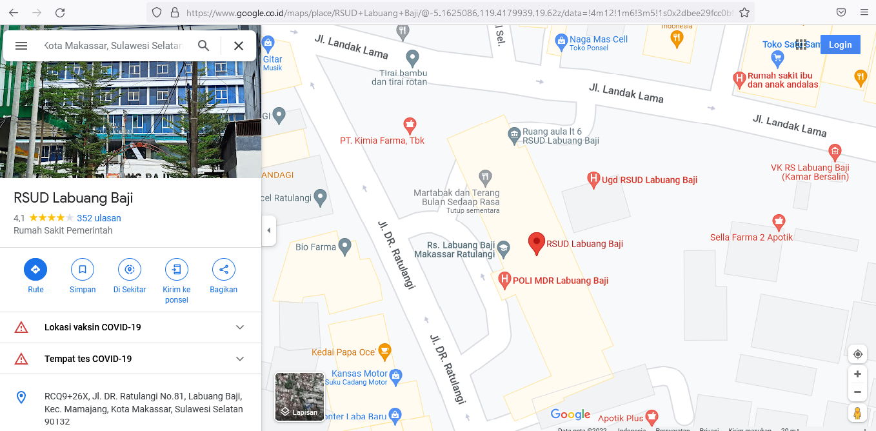Expand Lokasi vaksin COVID-19 section
Viewport: 876px width, 431px height.
pos(130,327)
